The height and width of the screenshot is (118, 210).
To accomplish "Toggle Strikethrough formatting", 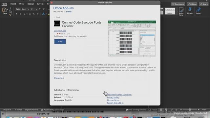I will click(x=30, y=14).
